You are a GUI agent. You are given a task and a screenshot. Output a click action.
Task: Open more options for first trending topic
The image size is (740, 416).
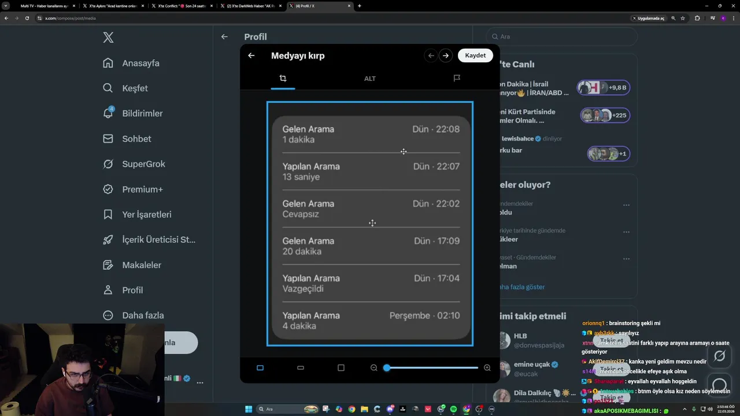pyautogui.click(x=626, y=205)
